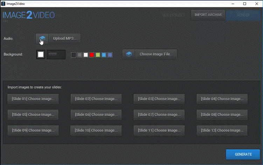Pick the green background swatch
The width and height of the screenshot is (263, 165).
point(98,55)
